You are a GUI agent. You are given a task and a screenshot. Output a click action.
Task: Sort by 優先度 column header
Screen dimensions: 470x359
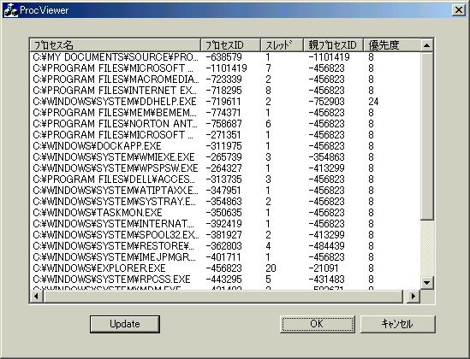pos(392,45)
